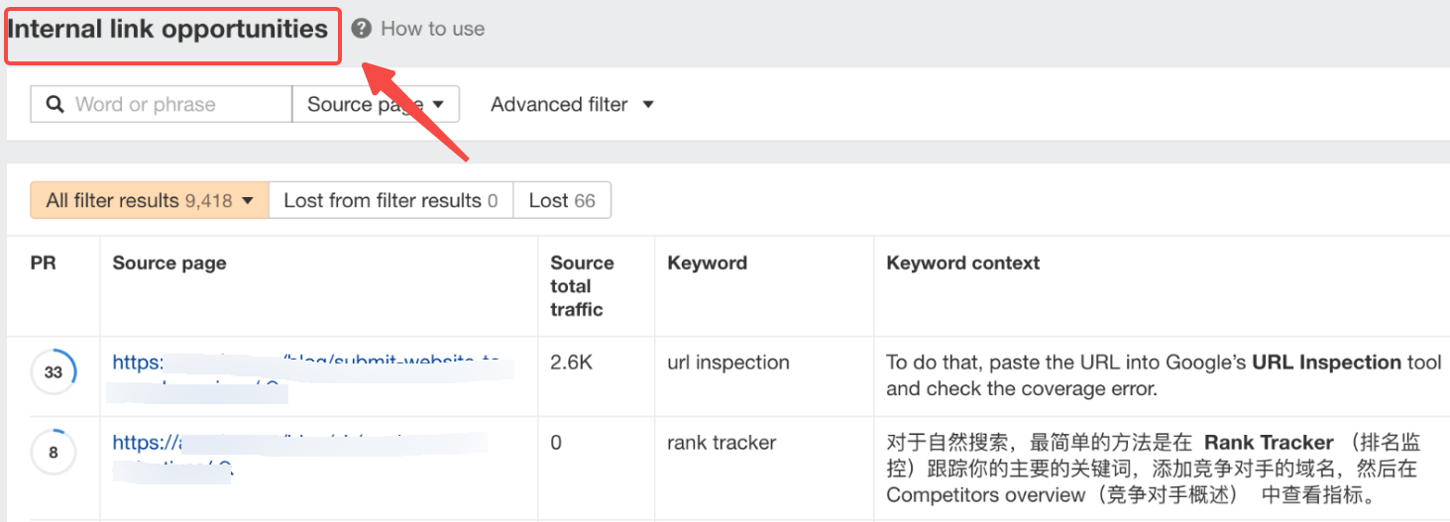Click the PR 33 circle indicator
This screenshot has width=1450, height=522.
pyautogui.click(x=53, y=372)
